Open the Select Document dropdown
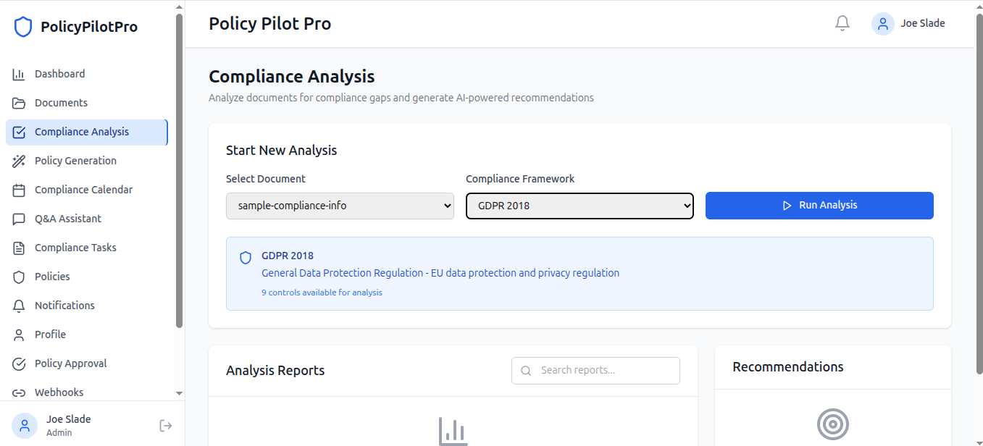The image size is (983, 446). 340,206
